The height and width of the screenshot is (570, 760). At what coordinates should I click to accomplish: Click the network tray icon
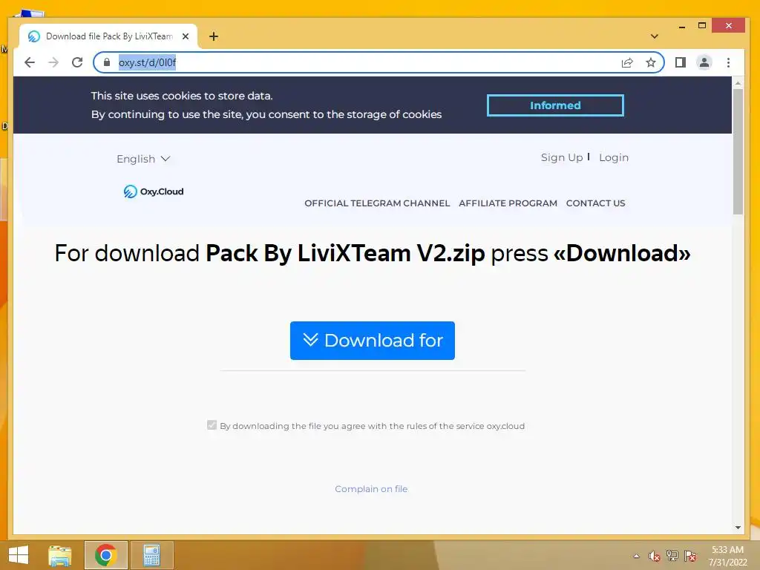[x=672, y=556]
